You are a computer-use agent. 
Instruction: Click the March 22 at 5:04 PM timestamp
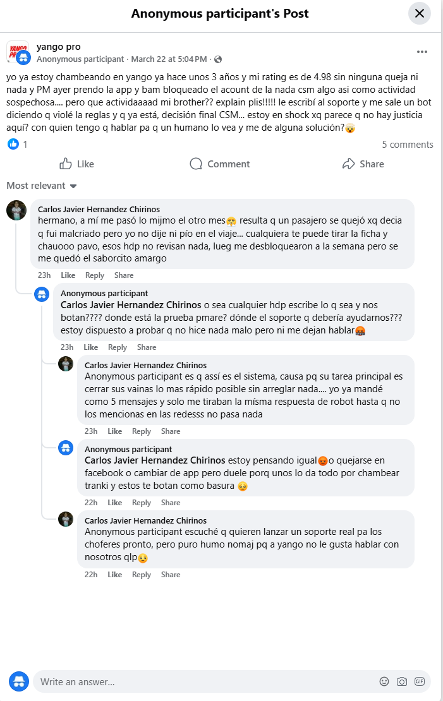coord(169,59)
